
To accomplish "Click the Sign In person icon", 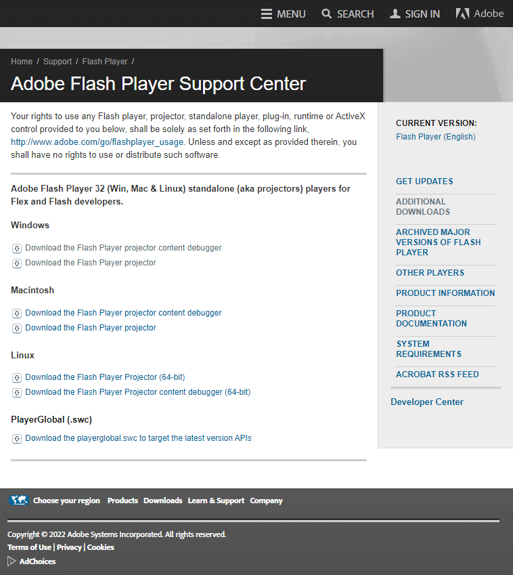I will pyautogui.click(x=395, y=14).
